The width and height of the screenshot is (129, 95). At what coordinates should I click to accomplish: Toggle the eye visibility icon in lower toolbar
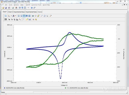pos(33,19)
